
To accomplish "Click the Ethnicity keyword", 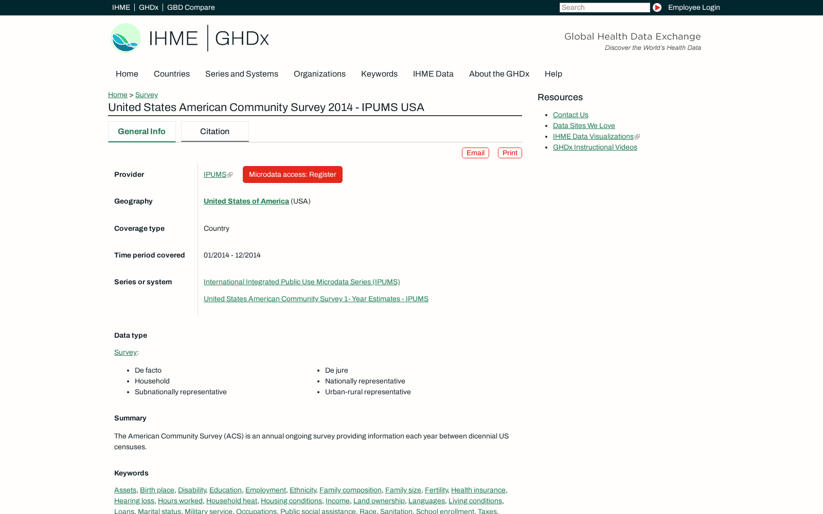I will (302, 490).
